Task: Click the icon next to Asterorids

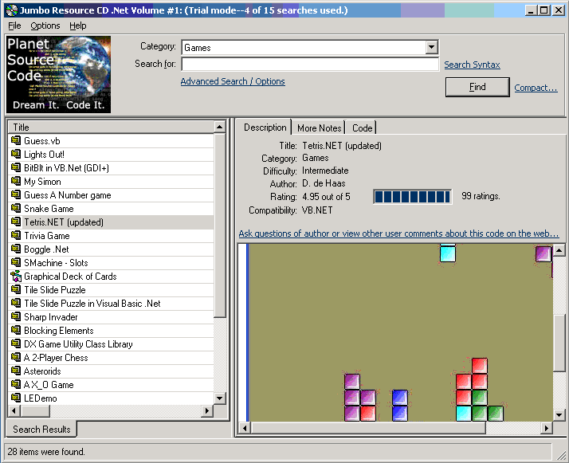Action: click(x=16, y=371)
